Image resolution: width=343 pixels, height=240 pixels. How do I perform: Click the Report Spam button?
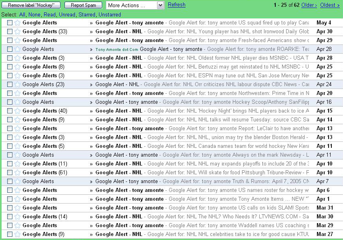[83, 5]
